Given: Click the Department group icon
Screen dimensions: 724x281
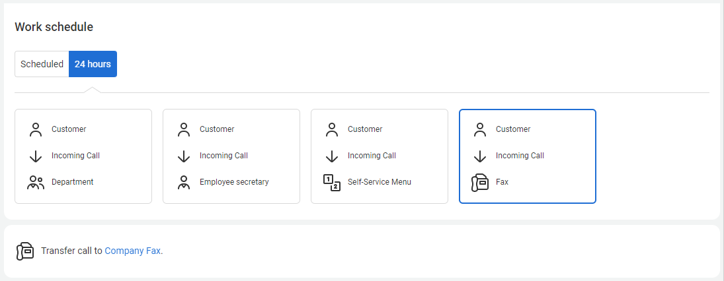Looking at the screenshot, I should point(36,182).
